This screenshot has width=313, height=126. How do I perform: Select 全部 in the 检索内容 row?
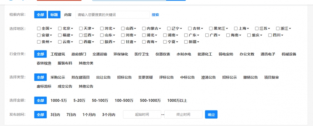coord(40,15)
